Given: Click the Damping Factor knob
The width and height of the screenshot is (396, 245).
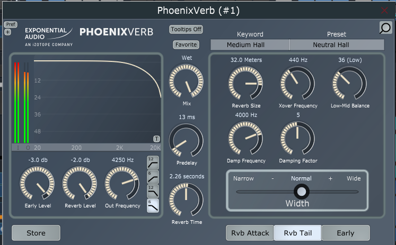Looking at the screenshot, I should coord(298,139).
